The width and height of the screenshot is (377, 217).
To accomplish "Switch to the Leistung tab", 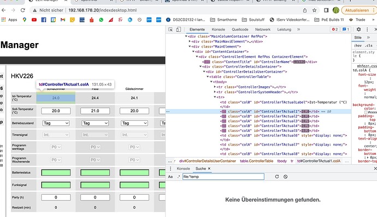I will [284, 29].
